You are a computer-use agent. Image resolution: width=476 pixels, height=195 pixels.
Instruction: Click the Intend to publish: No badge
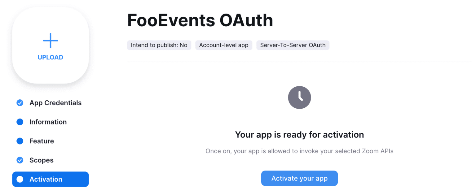[x=159, y=45]
